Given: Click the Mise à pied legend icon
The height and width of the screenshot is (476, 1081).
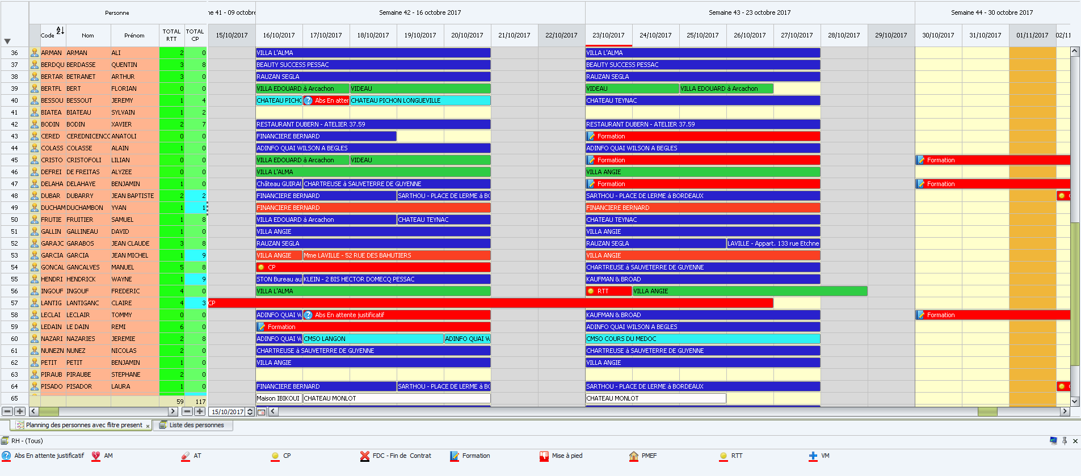Looking at the screenshot, I should click(x=544, y=456).
